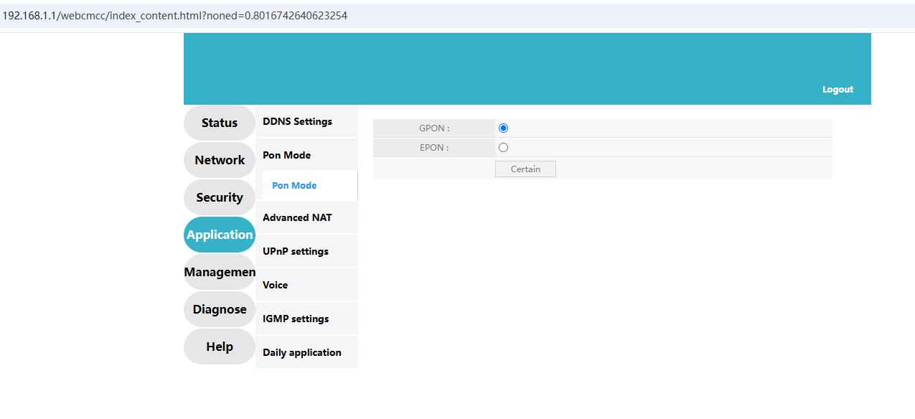Open Advanced NAT settings

pyautogui.click(x=296, y=217)
